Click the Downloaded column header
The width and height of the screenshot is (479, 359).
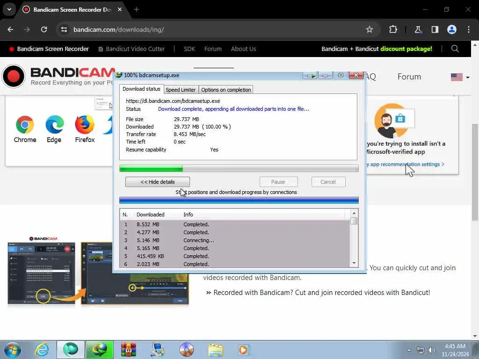click(x=150, y=215)
